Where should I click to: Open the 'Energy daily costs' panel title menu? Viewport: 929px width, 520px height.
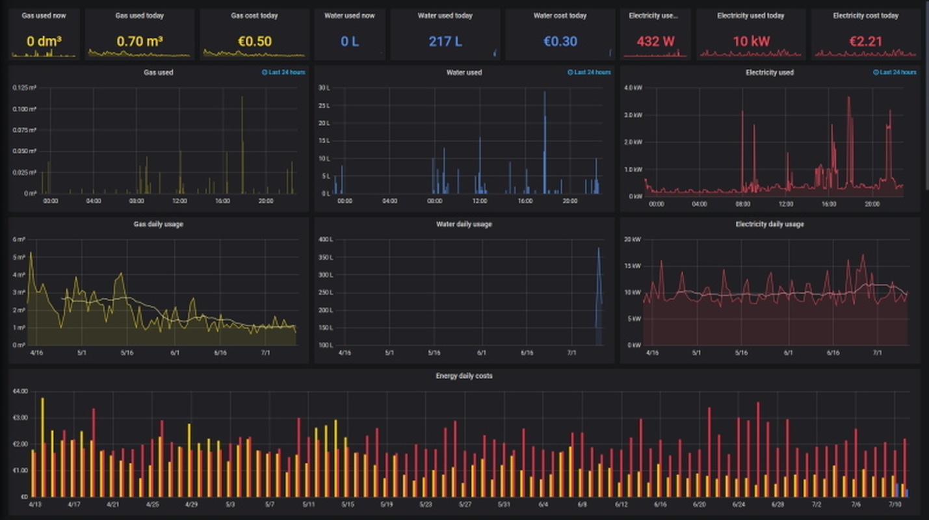(464, 376)
